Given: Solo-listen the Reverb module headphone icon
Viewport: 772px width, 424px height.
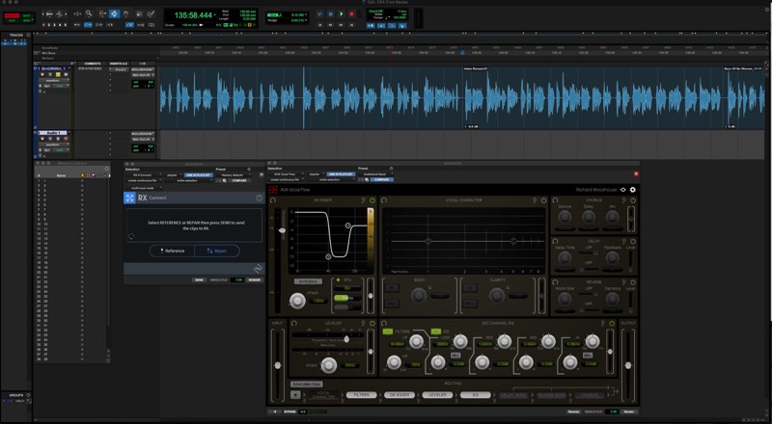Looking at the screenshot, I should pyautogui.click(x=556, y=282).
